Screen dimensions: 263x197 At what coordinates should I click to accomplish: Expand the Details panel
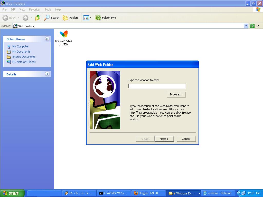[x=47, y=74]
